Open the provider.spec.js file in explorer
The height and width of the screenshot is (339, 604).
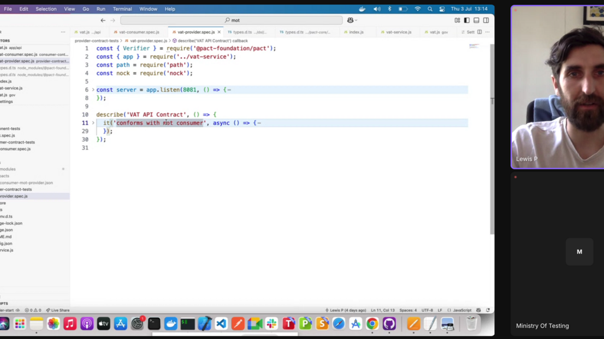[x=34, y=196]
